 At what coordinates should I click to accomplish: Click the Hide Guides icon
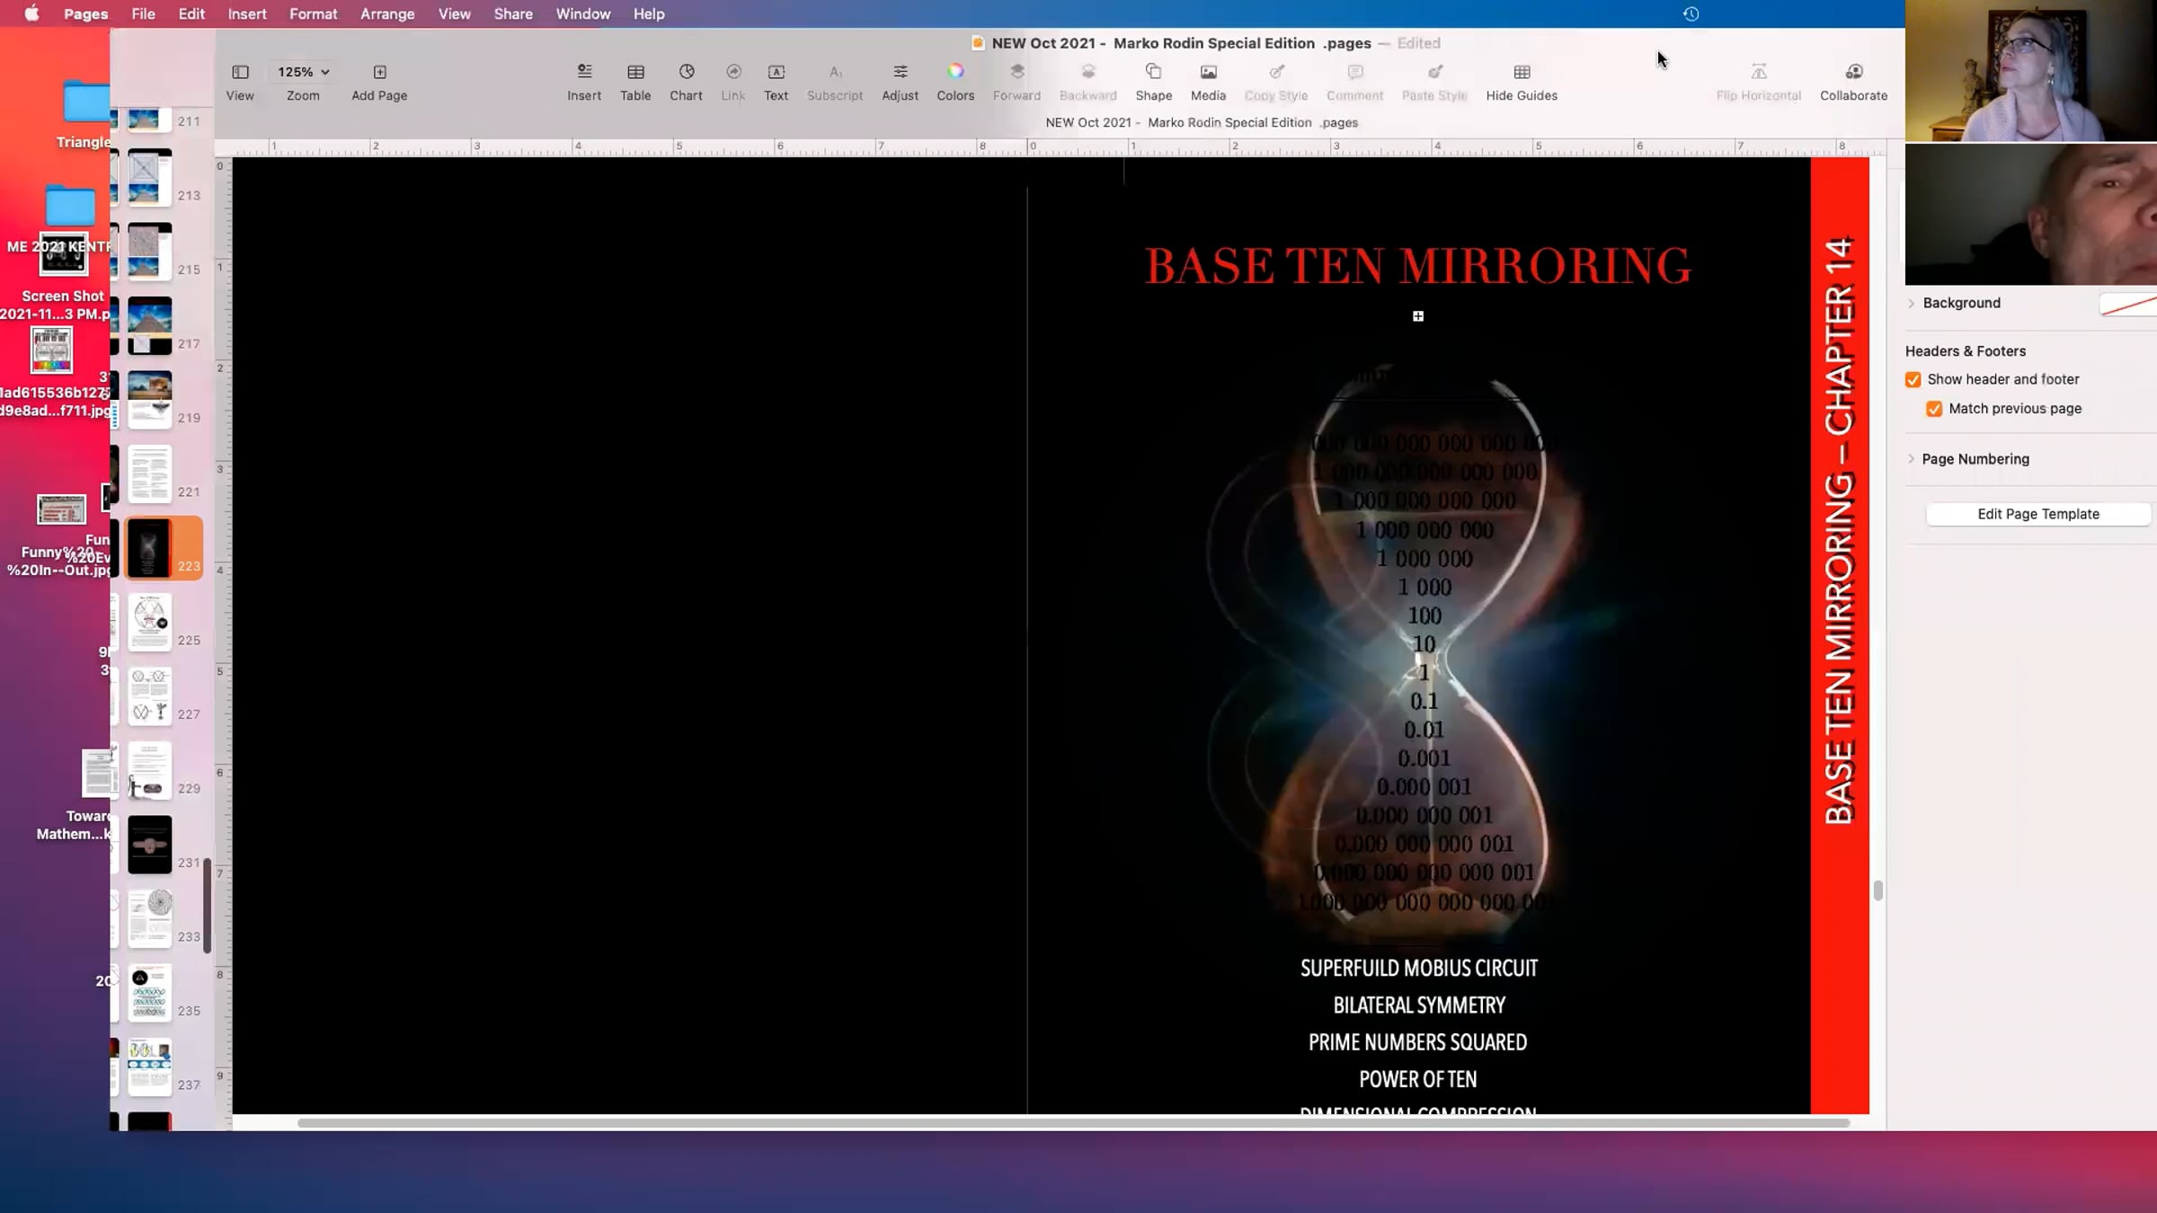pos(1522,72)
